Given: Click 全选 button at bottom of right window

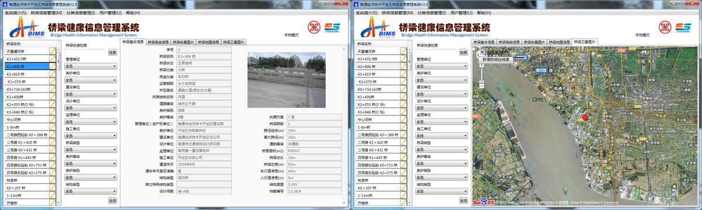Looking at the screenshot, I should pos(463,200).
